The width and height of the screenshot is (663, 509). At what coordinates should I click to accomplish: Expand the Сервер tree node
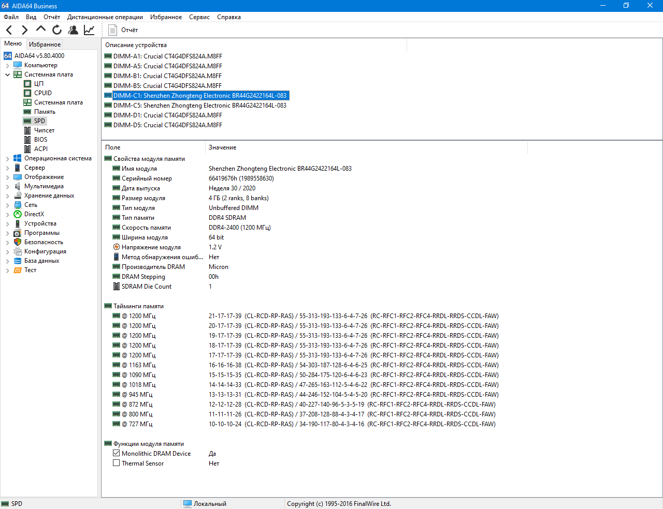(7, 168)
